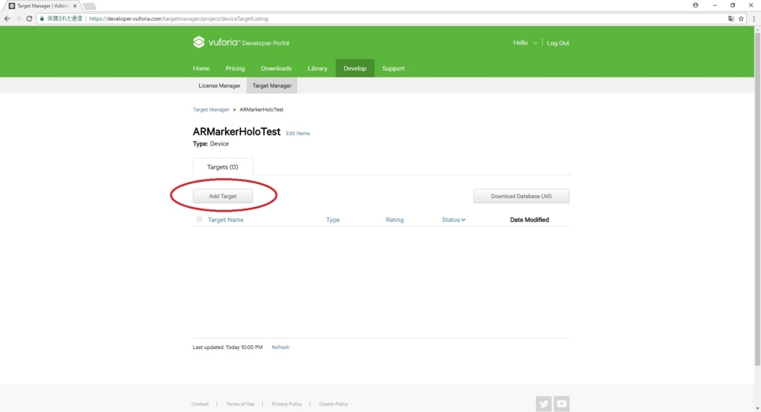
Task: Click the Add Target button
Action: 223,196
